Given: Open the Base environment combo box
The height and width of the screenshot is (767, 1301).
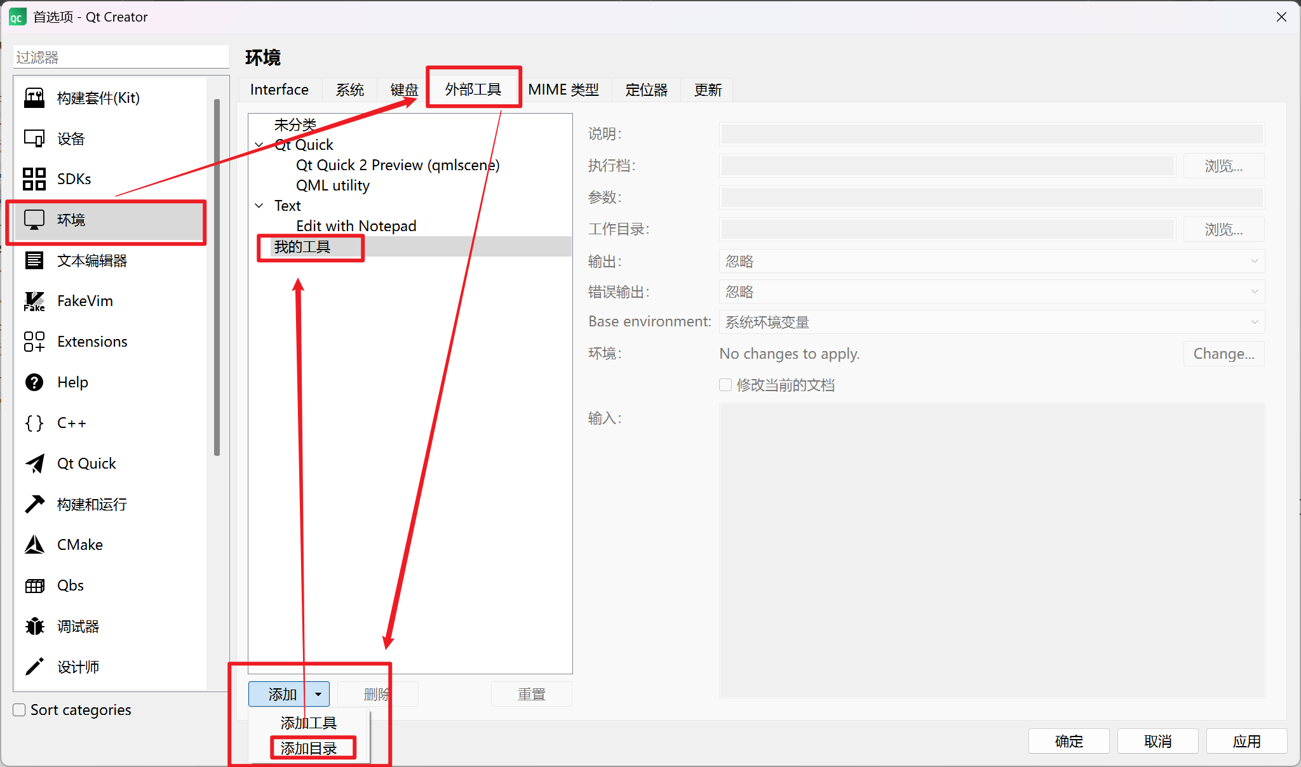Looking at the screenshot, I should tap(991, 322).
